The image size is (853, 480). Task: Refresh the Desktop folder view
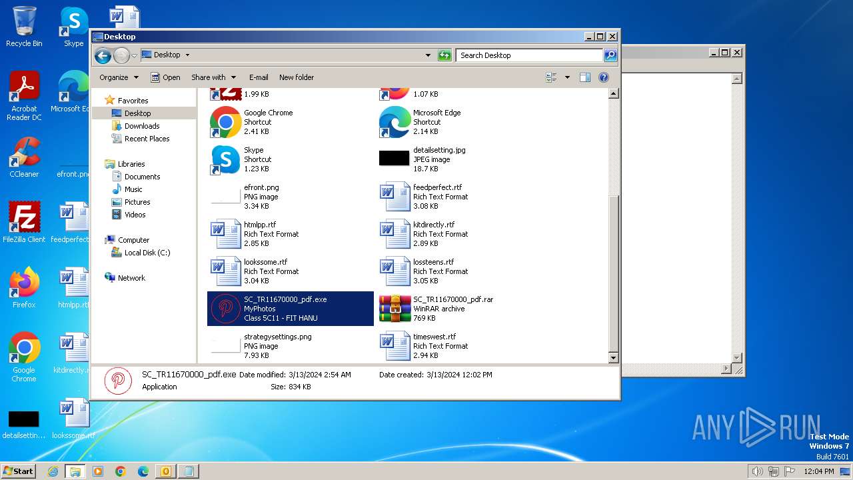click(x=444, y=55)
